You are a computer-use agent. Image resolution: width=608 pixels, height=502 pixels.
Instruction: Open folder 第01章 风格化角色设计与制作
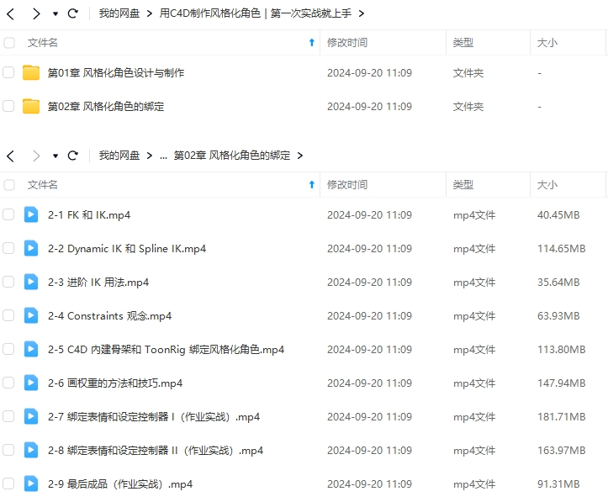pos(116,73)
